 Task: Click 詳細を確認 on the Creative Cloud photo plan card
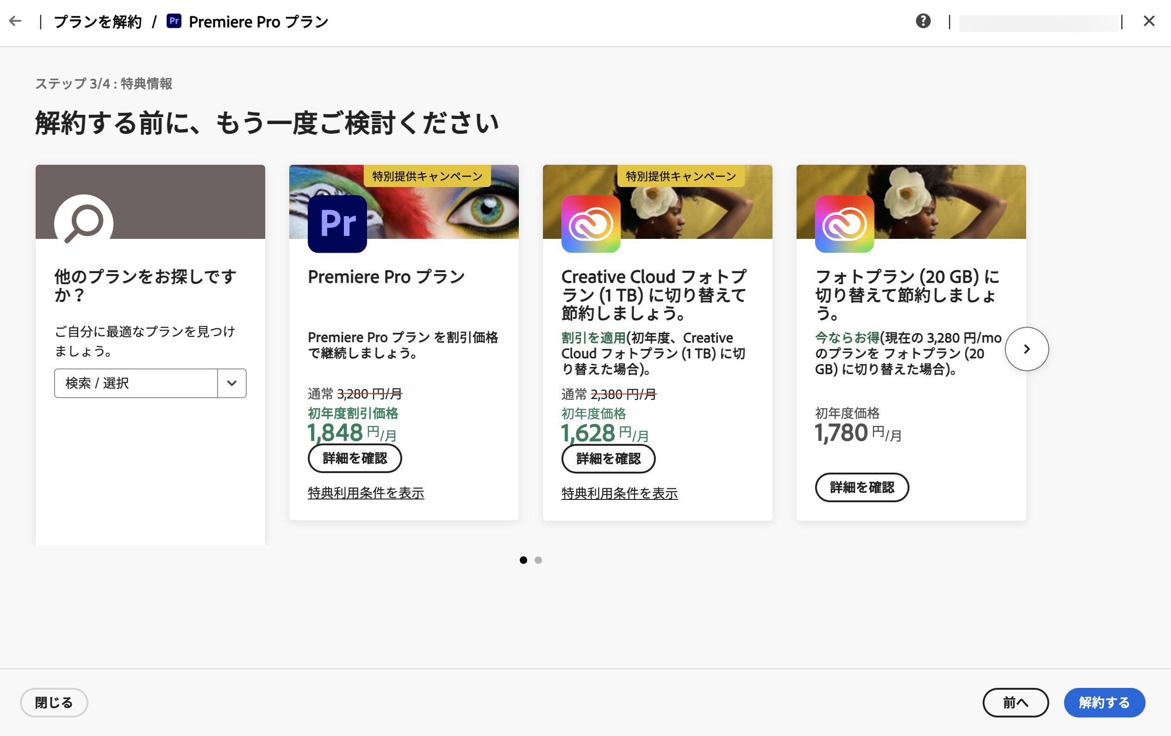[608, 458]
